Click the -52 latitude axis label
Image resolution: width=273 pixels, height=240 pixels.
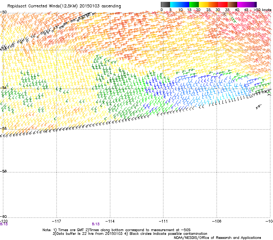coord(3,49)
